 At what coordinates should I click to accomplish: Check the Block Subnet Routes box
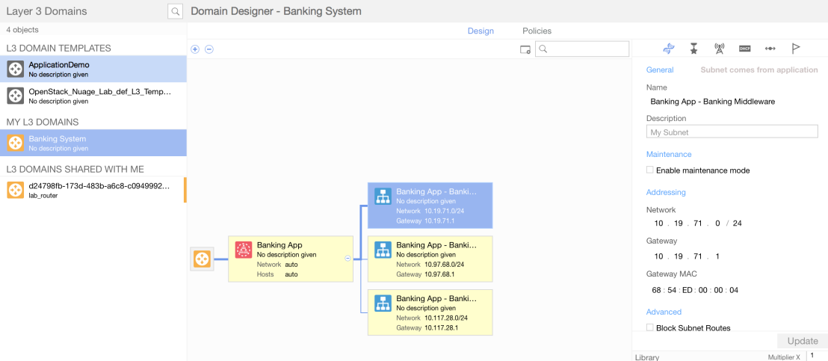(x=650, y=327)
